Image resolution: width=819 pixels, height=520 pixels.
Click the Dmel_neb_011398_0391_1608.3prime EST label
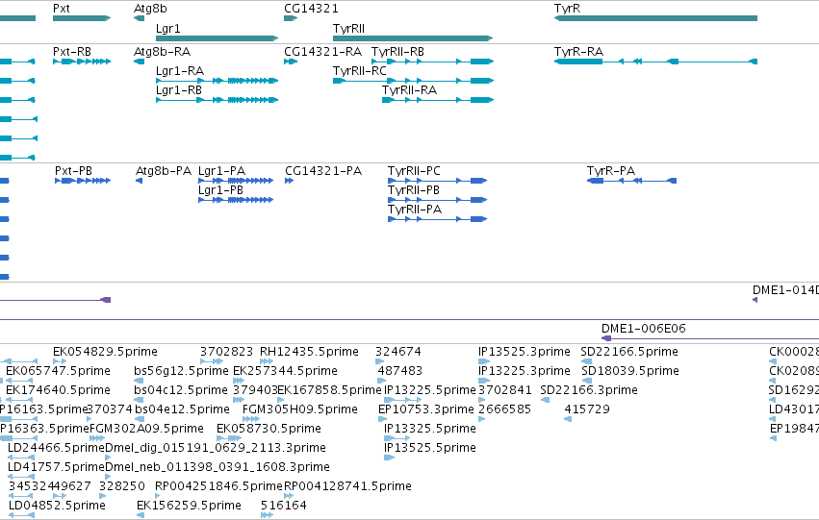[218, 467]
